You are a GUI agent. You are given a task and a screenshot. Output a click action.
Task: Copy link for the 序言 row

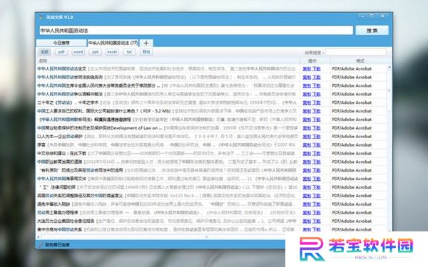pos(307,145)
